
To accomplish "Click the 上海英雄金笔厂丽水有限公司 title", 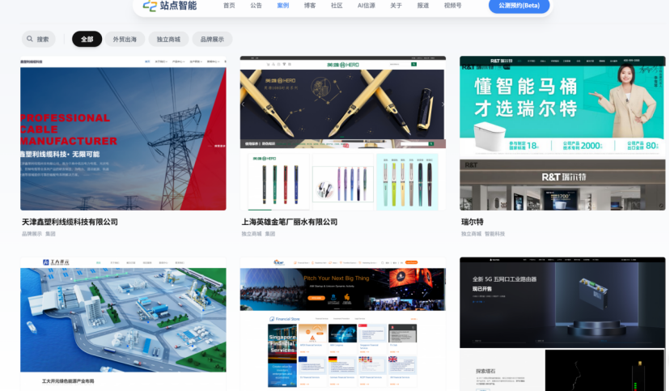I will pos(289,222).
